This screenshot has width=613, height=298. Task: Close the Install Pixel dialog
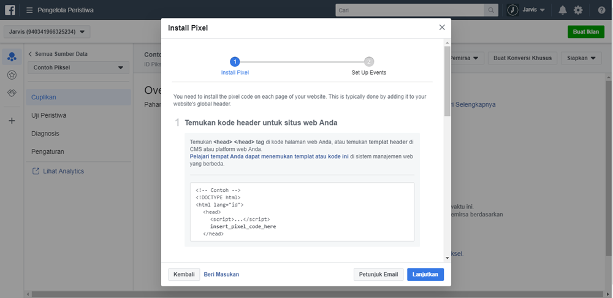(x=442, y=28)
